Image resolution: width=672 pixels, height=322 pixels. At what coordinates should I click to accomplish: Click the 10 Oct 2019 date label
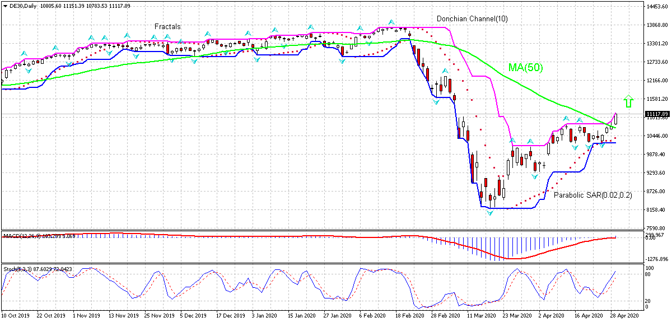[17, 316]
